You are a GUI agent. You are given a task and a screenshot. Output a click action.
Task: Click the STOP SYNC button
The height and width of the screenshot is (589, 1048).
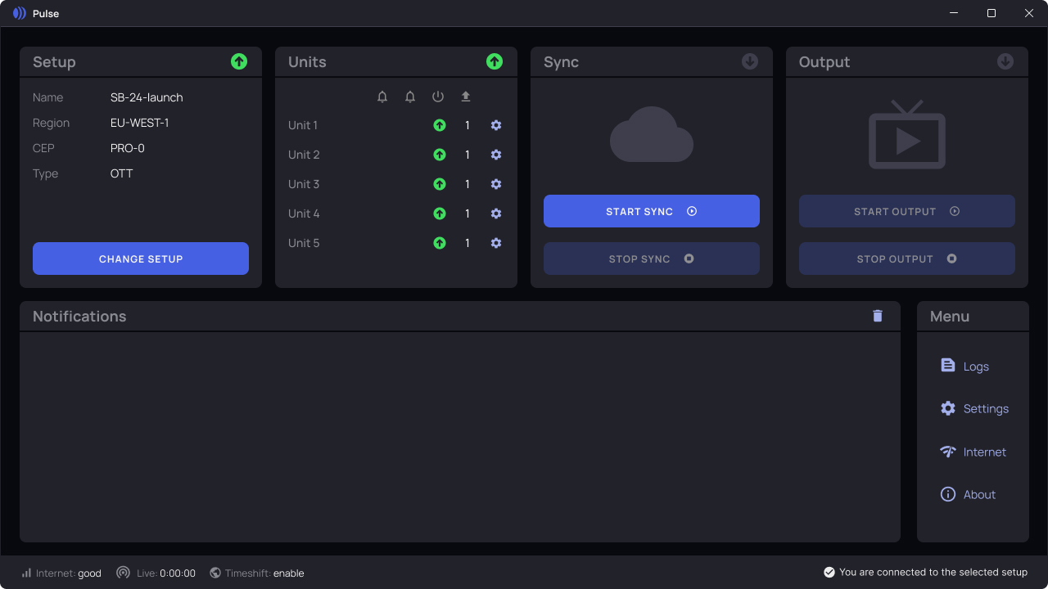(x=652, y=259)
